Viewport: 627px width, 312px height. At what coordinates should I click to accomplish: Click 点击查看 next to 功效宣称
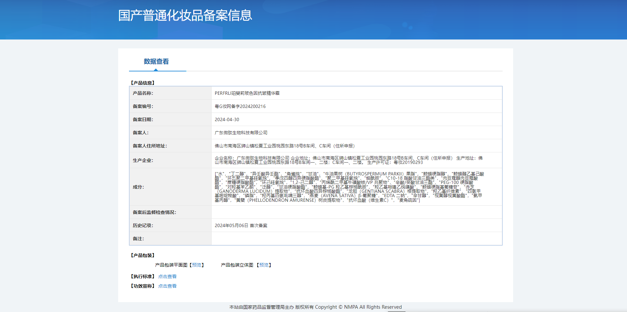(167, 286)
